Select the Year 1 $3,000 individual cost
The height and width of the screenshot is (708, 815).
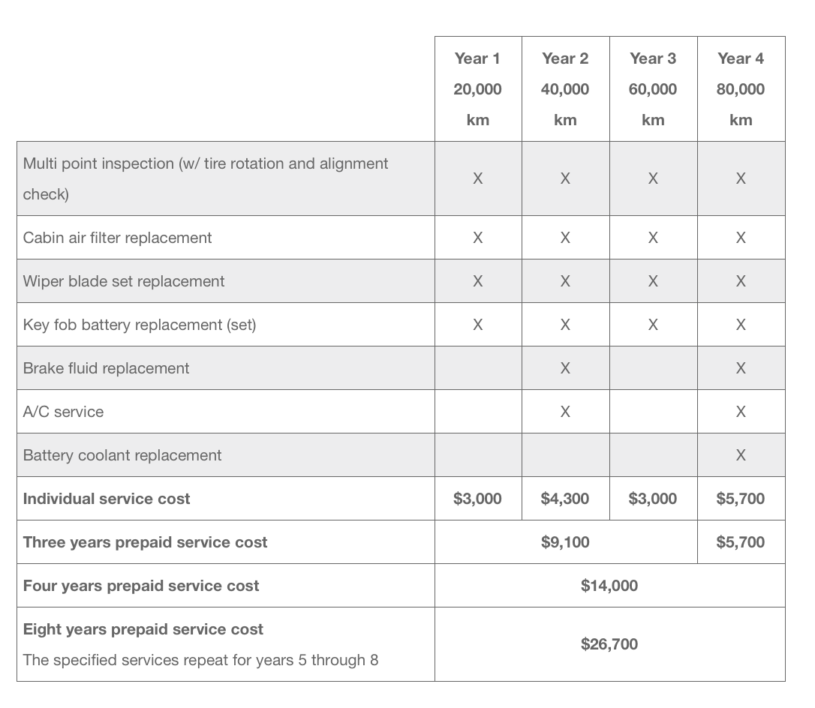[477, 499]
